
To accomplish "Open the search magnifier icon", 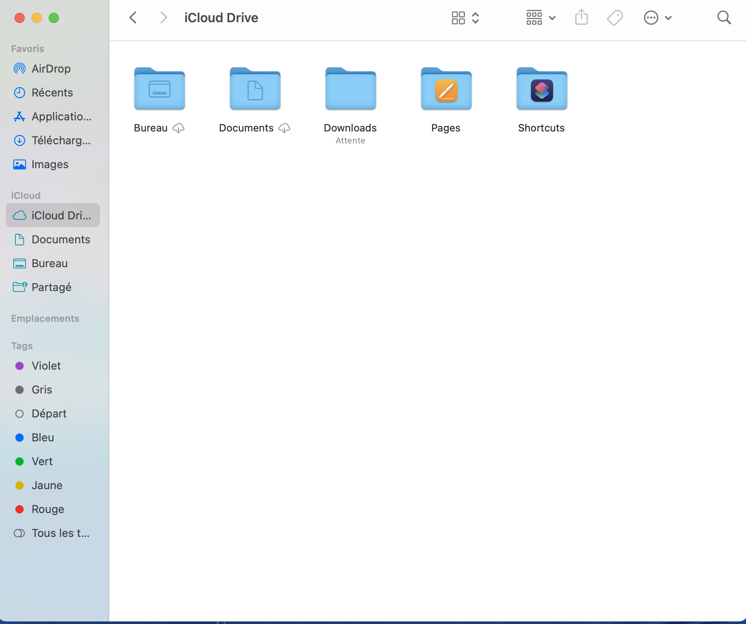I will click(x=724, y=18).
